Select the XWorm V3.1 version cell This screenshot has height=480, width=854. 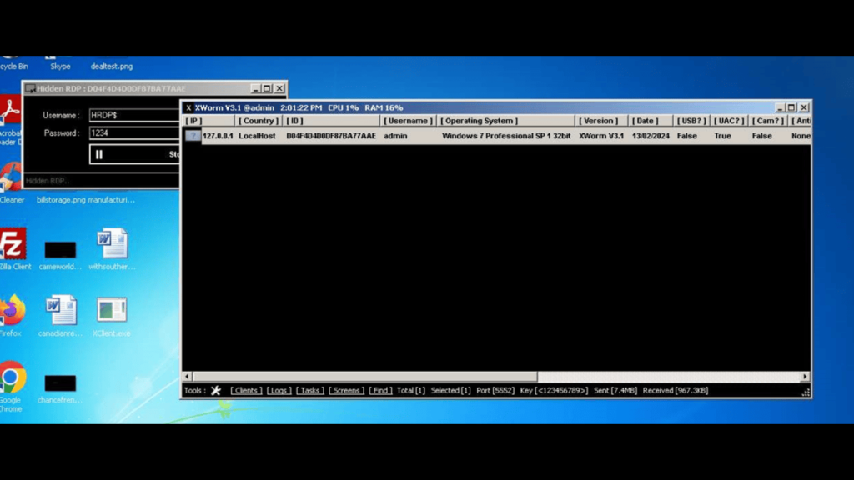[x=601, y=136]
